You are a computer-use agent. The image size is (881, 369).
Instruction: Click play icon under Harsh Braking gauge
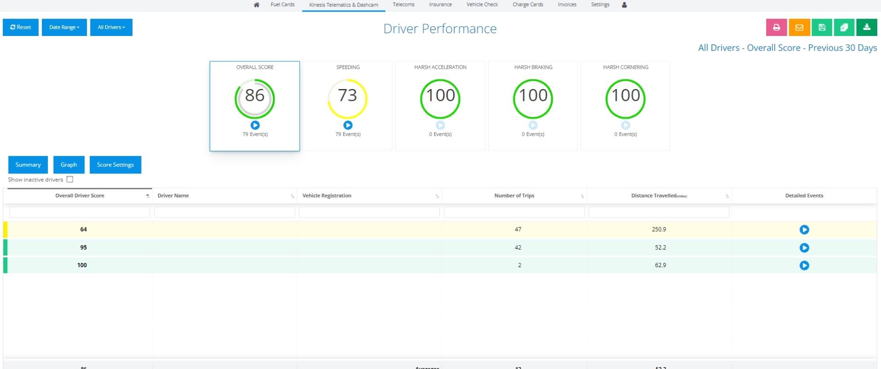click(x=533, y=125)
